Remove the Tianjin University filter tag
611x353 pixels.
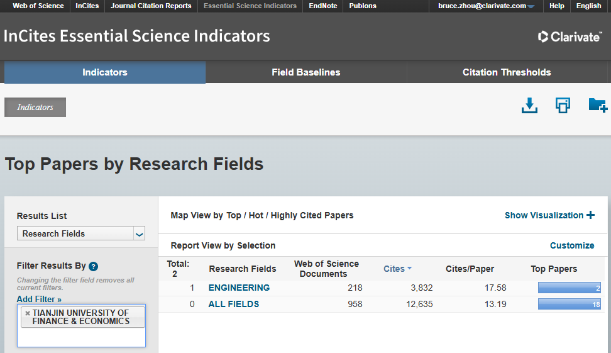pyautogui.click(x=27, y=313)
